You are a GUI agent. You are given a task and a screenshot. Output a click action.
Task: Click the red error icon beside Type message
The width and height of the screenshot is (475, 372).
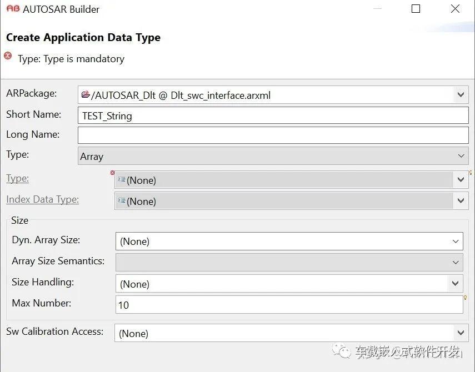[8, 56]
